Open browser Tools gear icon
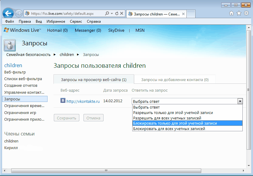Image resolution: width=253 pixels, height=176 pixels. 246,13
